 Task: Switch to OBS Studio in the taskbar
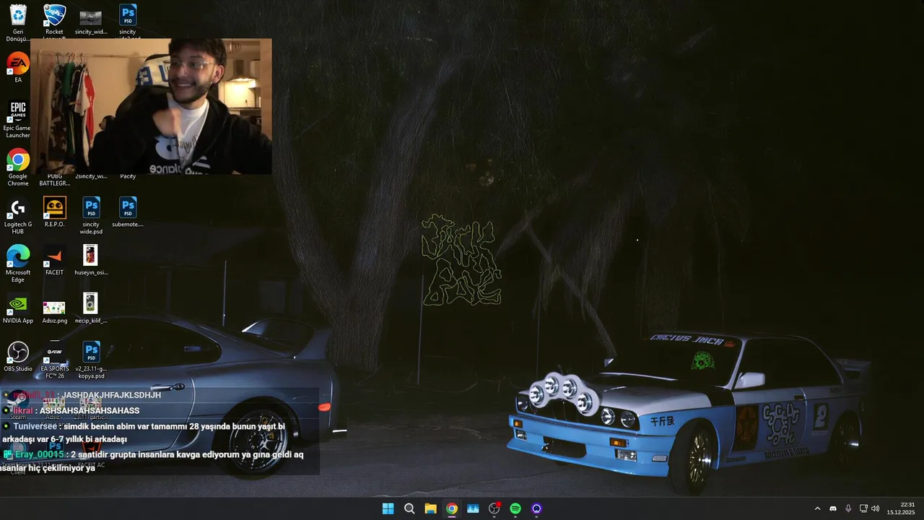click(494, 508)
